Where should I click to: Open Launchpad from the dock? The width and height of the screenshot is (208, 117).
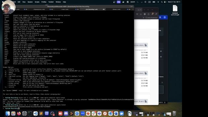pyautogui.click(x=13, y=113)
